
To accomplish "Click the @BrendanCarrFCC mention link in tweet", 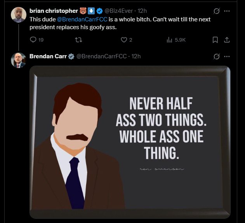I will [82, 19].
